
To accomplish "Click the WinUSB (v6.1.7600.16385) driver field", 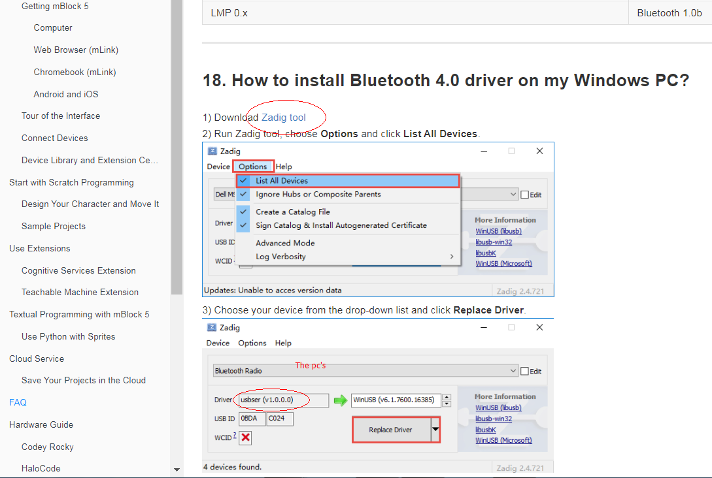I will click(396, 400).
